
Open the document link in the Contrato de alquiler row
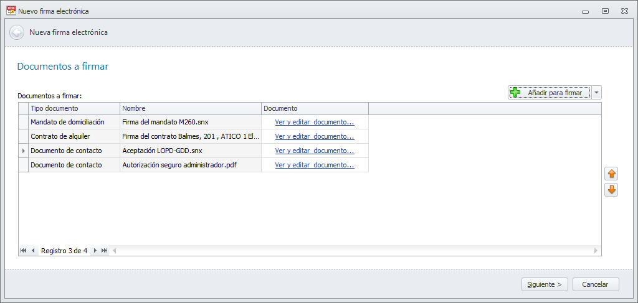pos(315,136)
